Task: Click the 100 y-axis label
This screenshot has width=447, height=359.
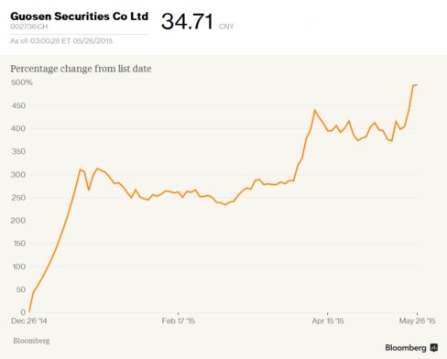Action: click(18, 267)
